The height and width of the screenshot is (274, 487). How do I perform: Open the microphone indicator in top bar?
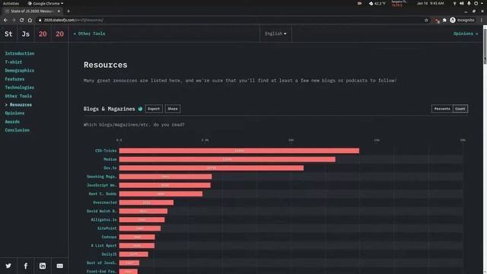[x=469, y=3]
